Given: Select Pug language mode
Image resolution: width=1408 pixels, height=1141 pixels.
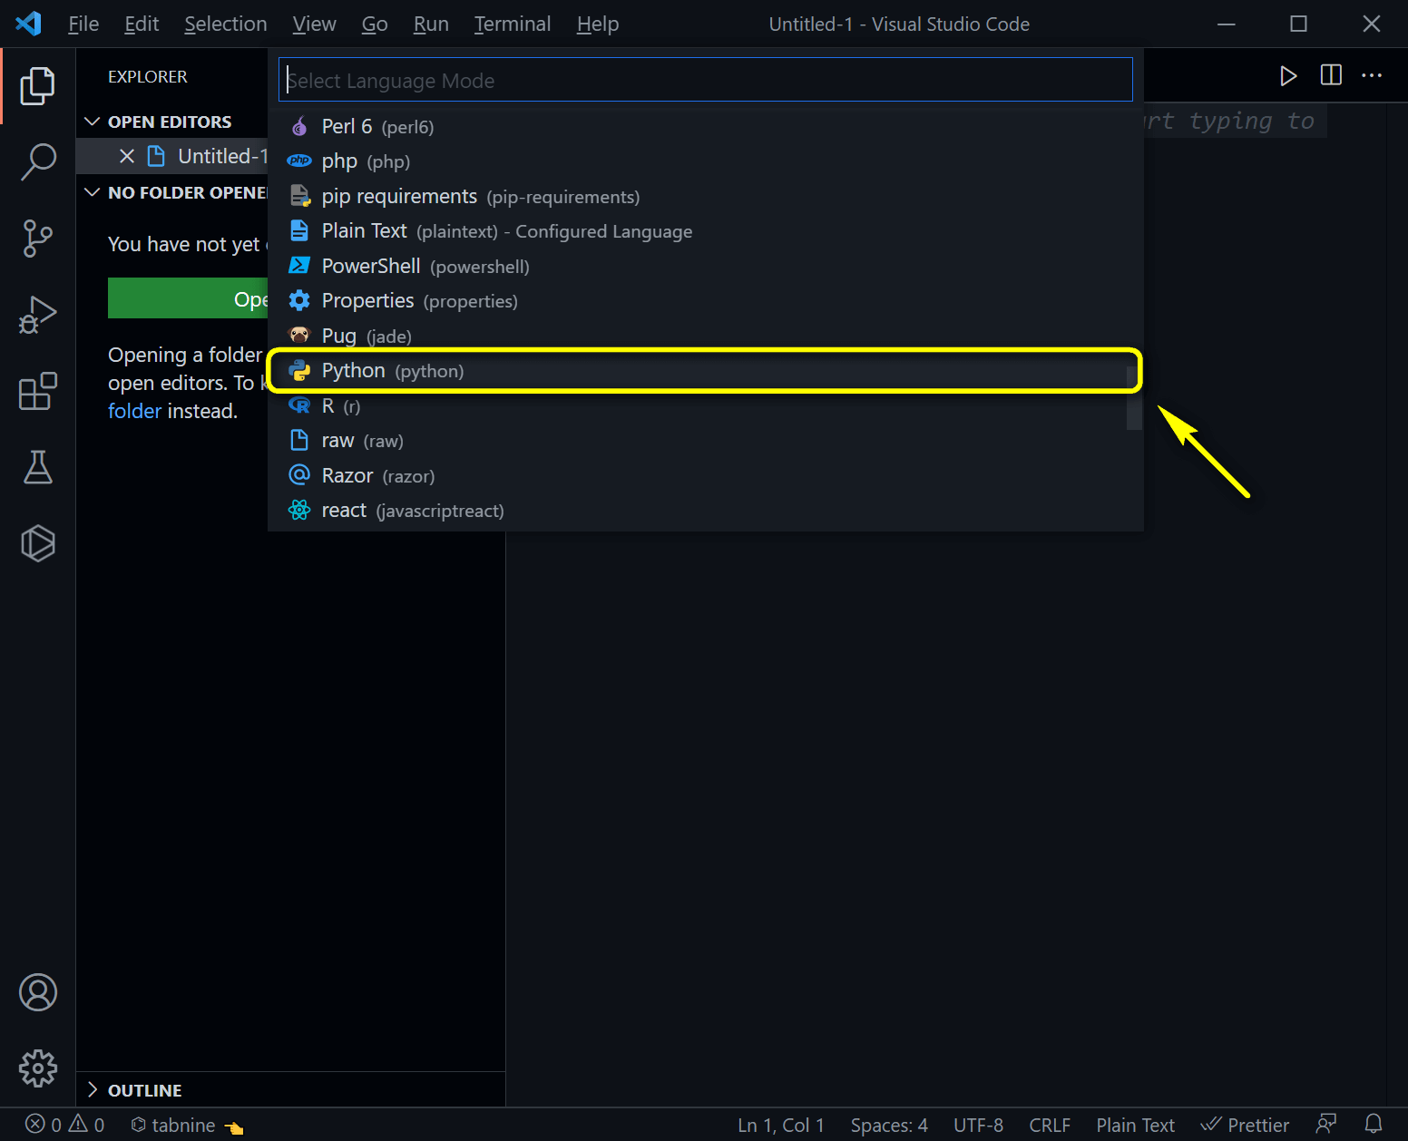Looking at the screenshot, I should click(x=705, y=336).
